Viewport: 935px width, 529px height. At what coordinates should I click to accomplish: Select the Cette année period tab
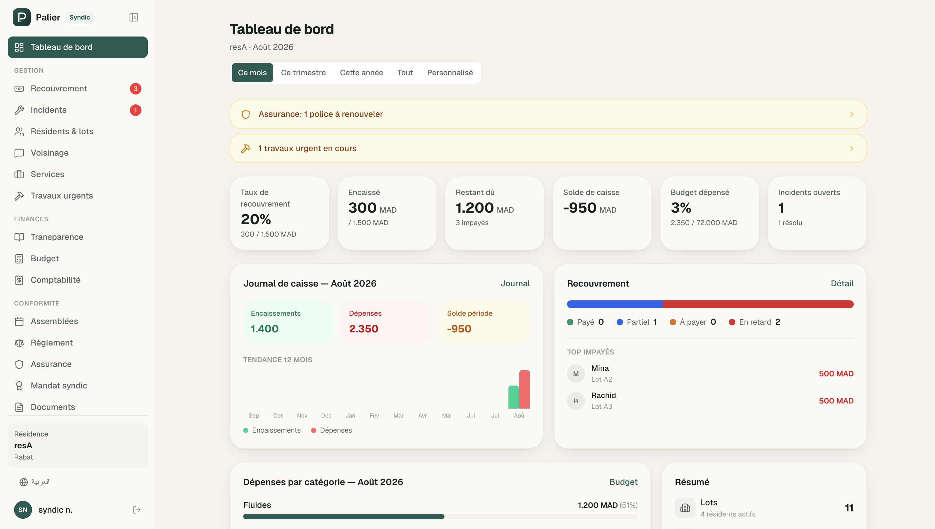362,73
